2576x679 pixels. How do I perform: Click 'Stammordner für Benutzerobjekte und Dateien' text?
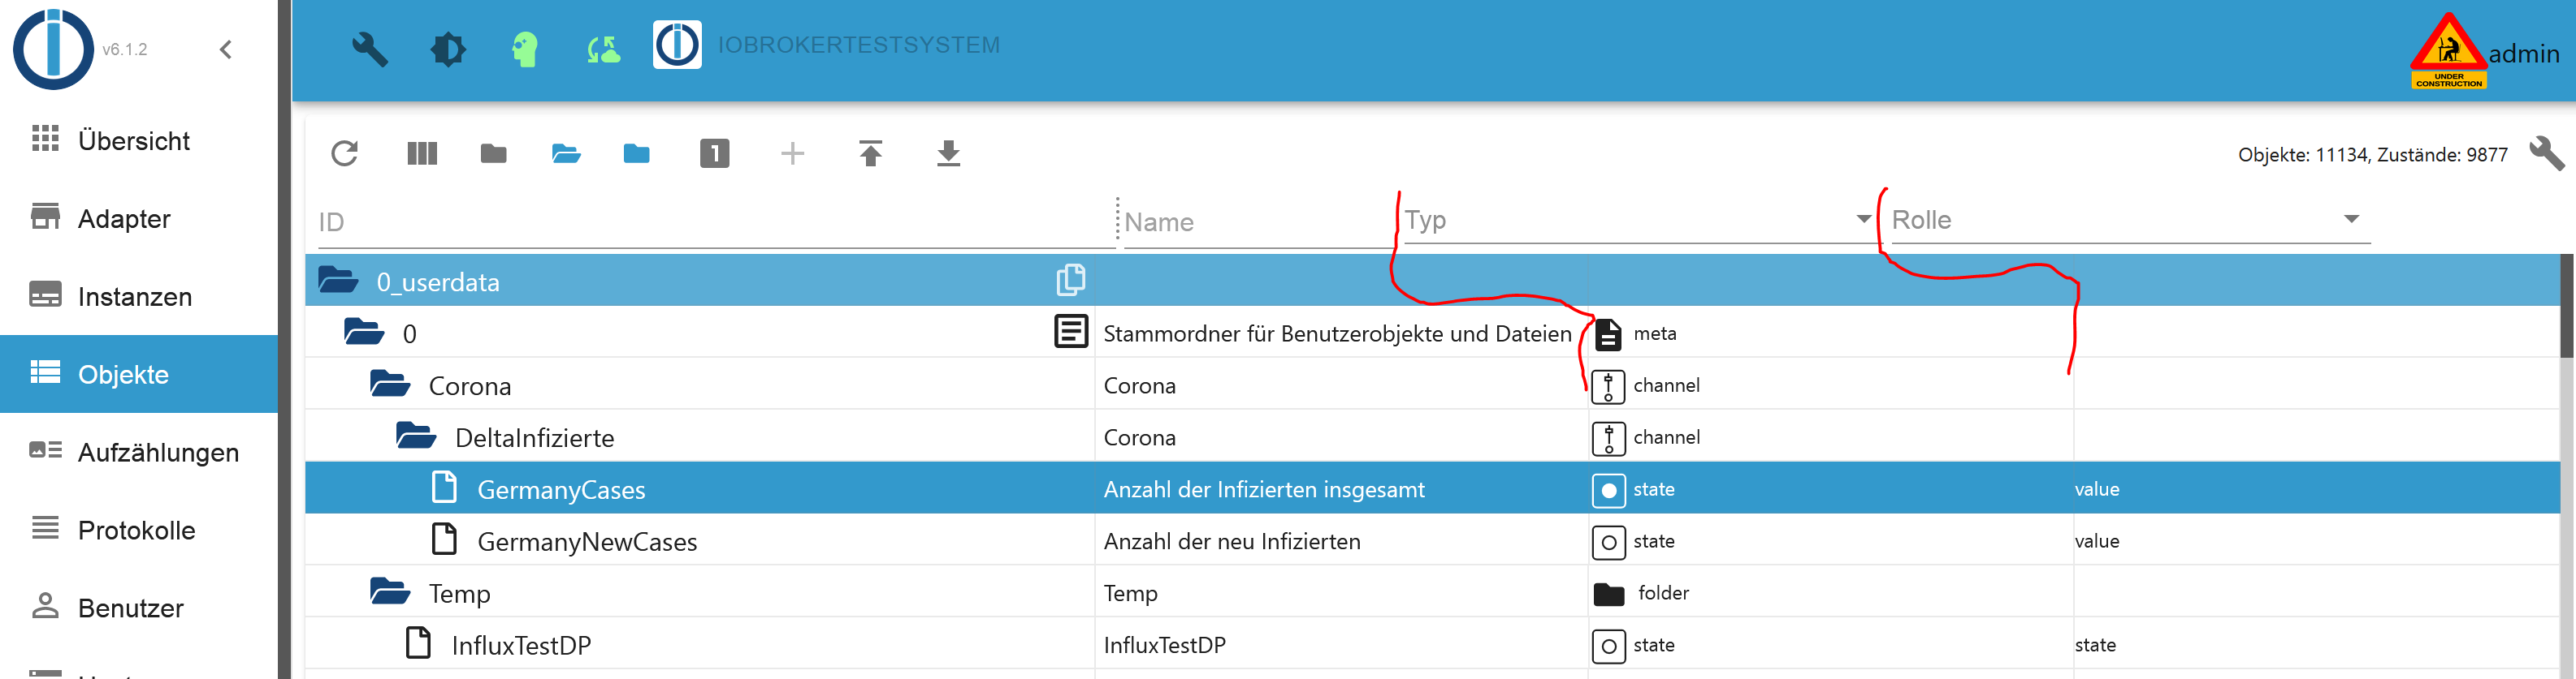(1337, 333)
